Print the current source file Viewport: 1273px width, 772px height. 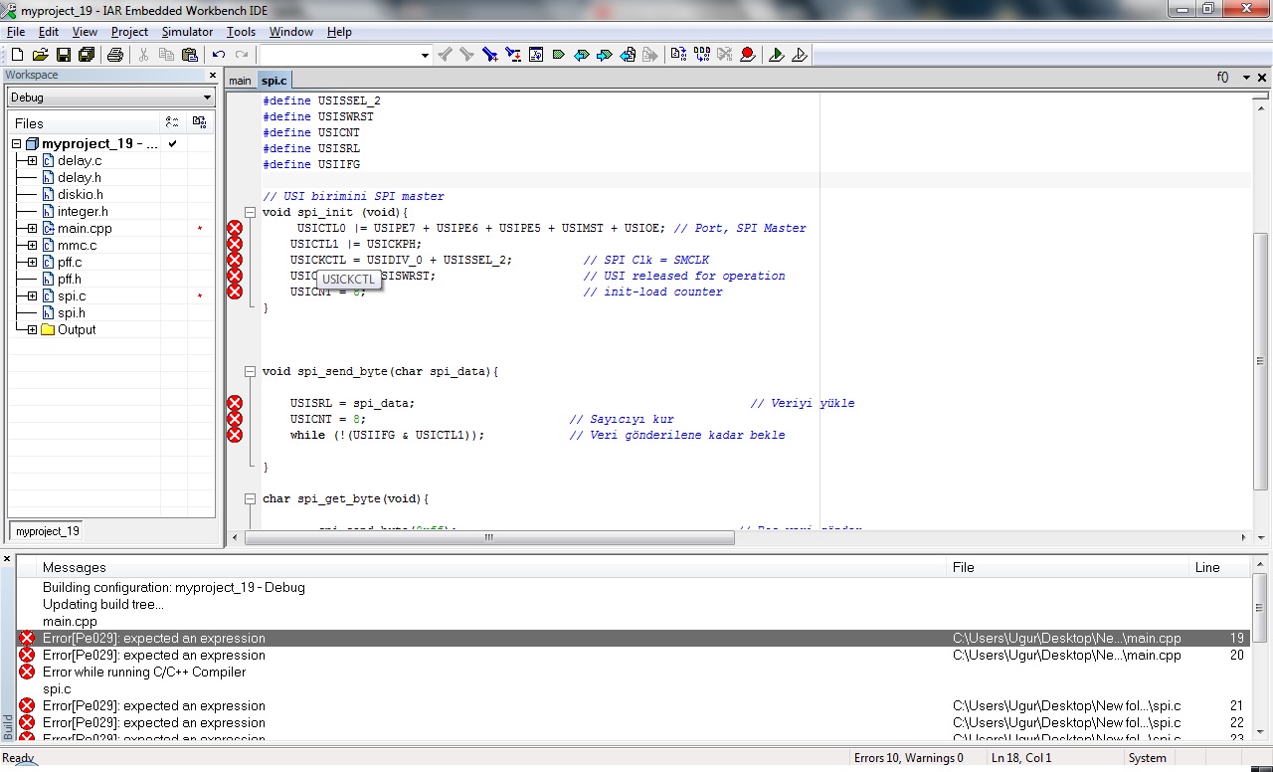pos(116,55)
